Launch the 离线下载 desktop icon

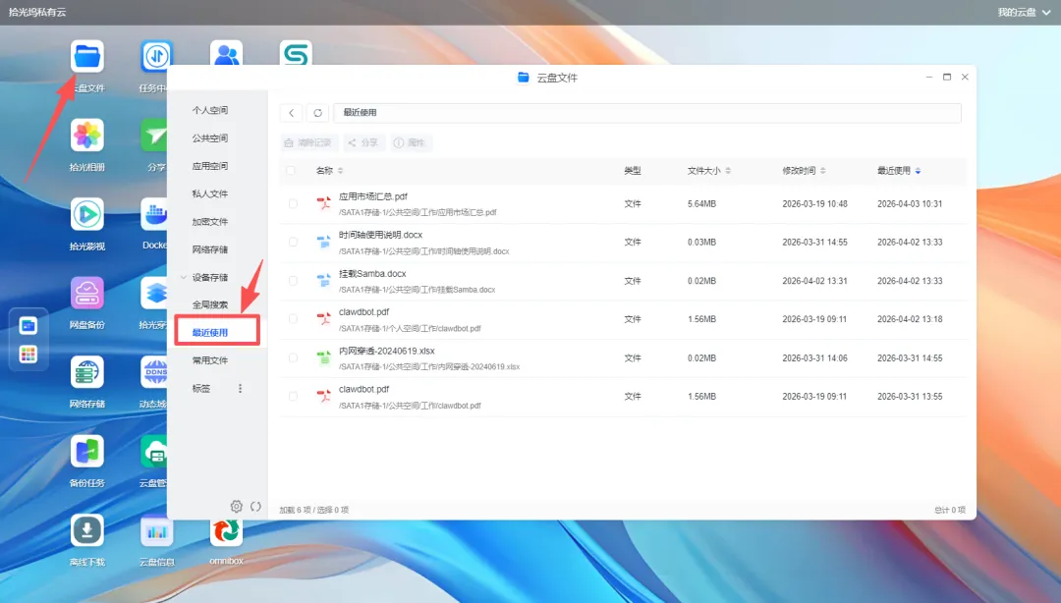(x=87, y=530)
